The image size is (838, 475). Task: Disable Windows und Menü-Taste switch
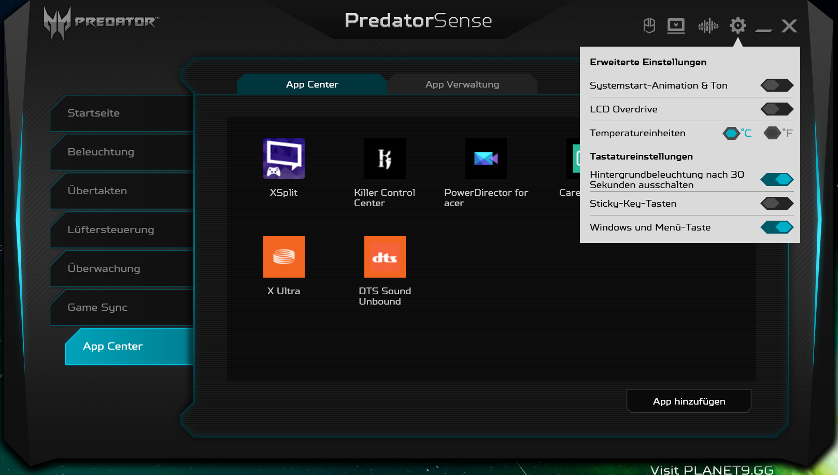click(777, 227)
